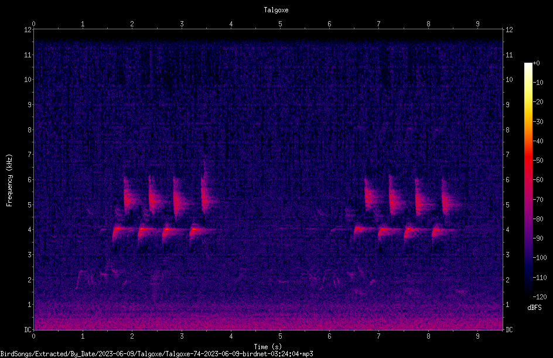The width and height of the screenshot is (553, 358).
Task: Select the -60 color scale value
Action: coord(538,180)
